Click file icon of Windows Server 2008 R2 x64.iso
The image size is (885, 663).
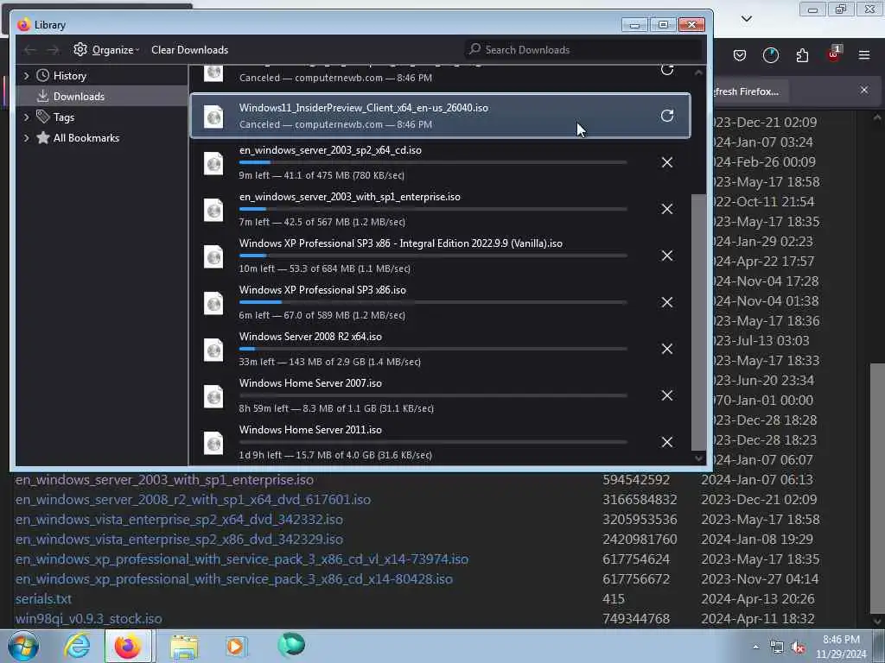coord(213,350)
